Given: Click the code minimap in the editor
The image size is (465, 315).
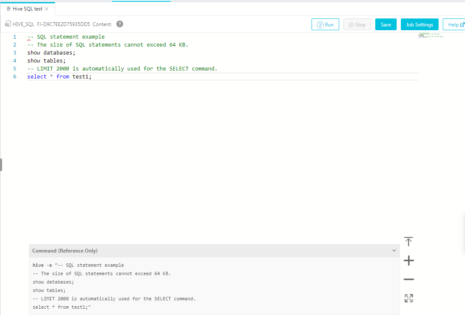Looking at the screenshot, I should [430, 36].
